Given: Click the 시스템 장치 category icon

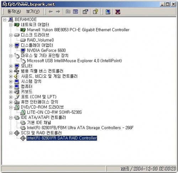Looking at the screenshot, I should coord(17,82).
